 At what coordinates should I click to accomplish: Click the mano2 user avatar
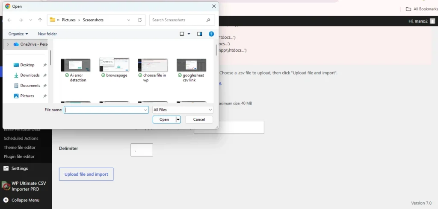coord(432,21)
